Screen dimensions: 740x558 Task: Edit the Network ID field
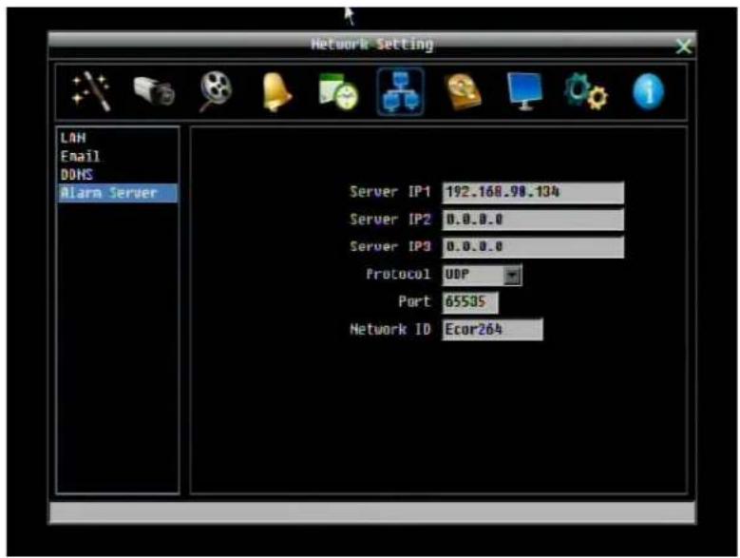click(492, 330)
